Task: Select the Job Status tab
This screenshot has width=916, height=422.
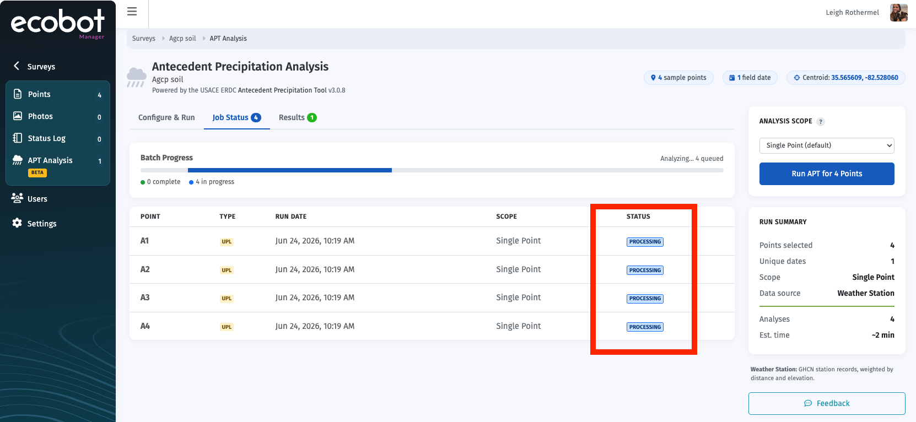Action: click(x=236, y=117)
